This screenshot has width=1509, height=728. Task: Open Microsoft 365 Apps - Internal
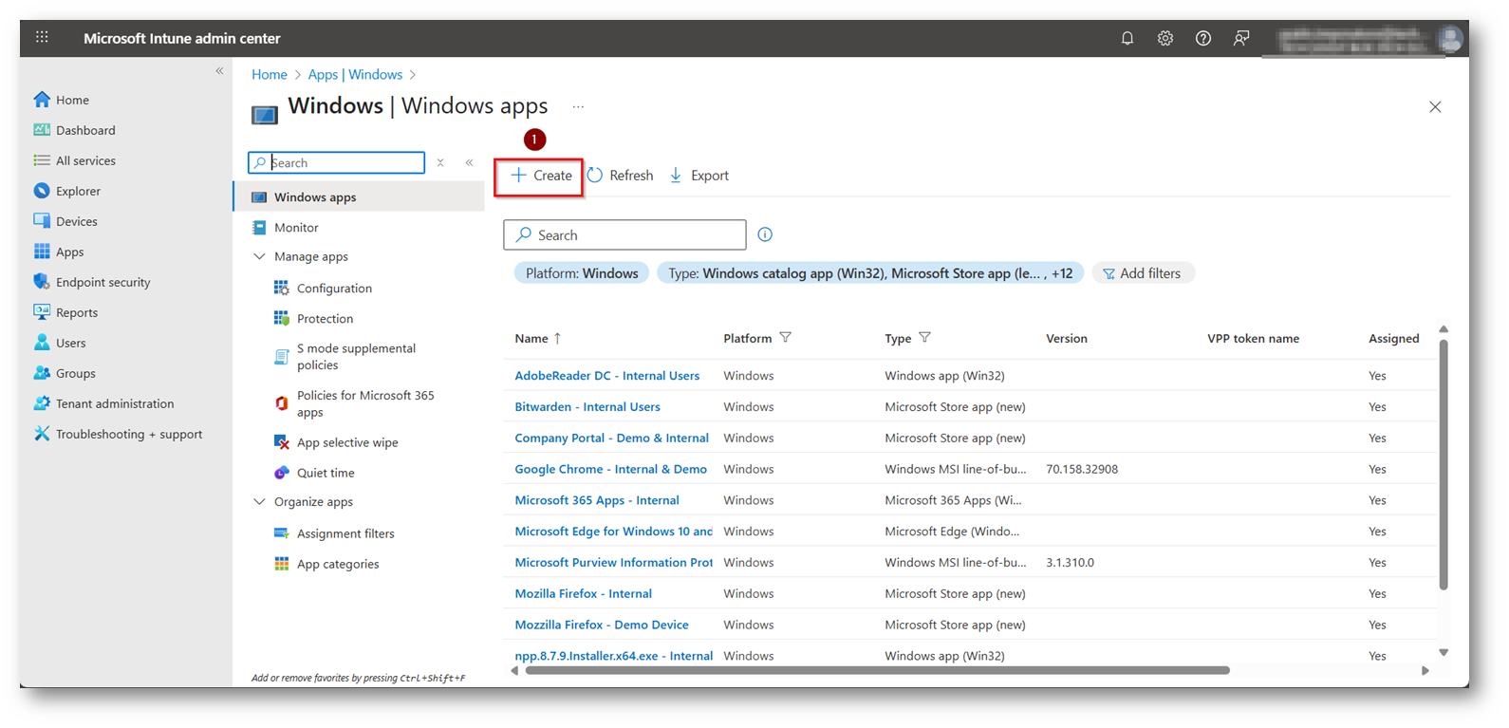(x=596, y=500)
